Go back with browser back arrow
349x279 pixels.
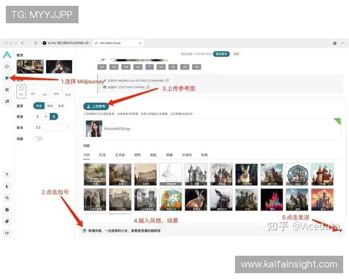(23, 43)
